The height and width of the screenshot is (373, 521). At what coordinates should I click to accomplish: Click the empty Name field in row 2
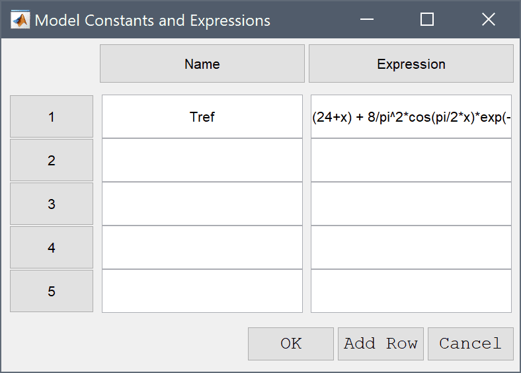202,160
